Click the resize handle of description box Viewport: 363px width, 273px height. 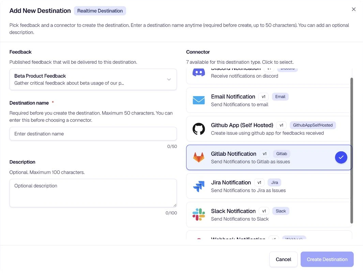click(175, 205)
